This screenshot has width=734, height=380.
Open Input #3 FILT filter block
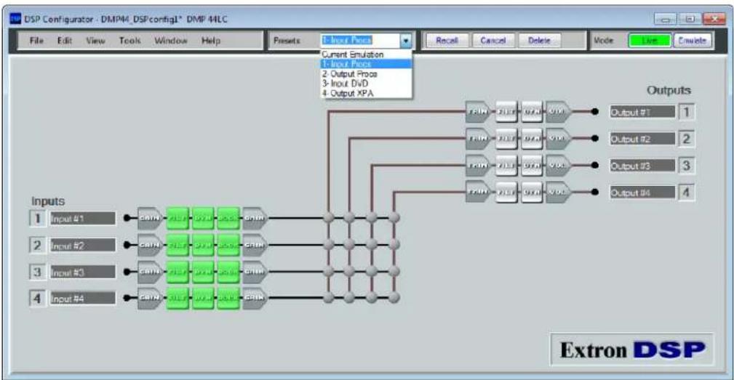[x=178, y=272]
